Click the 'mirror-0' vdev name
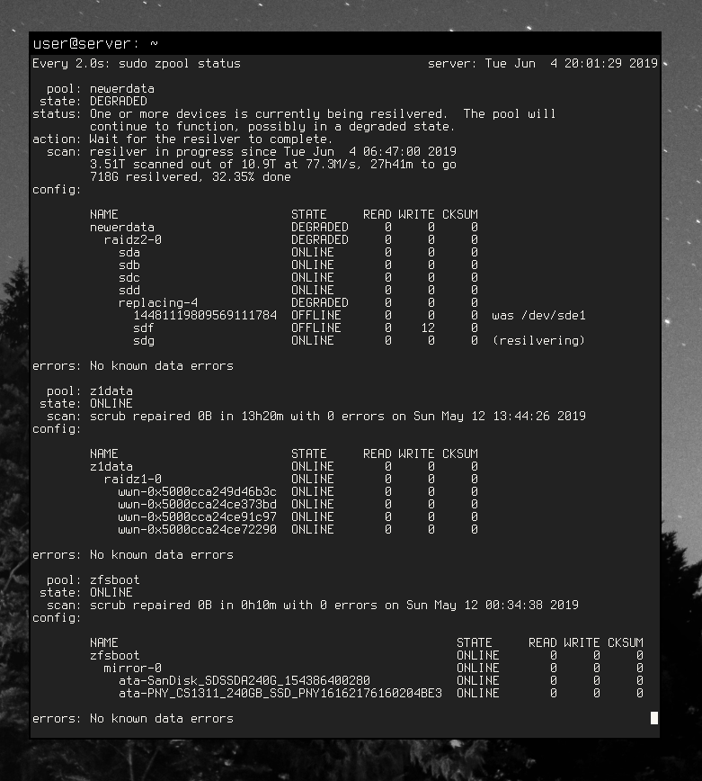 [133, 668]
